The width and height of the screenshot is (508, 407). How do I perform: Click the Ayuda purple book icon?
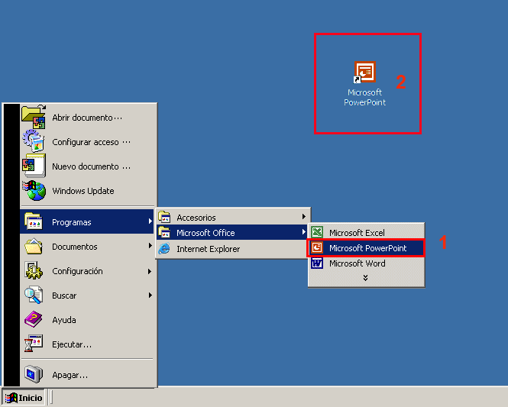34,320
